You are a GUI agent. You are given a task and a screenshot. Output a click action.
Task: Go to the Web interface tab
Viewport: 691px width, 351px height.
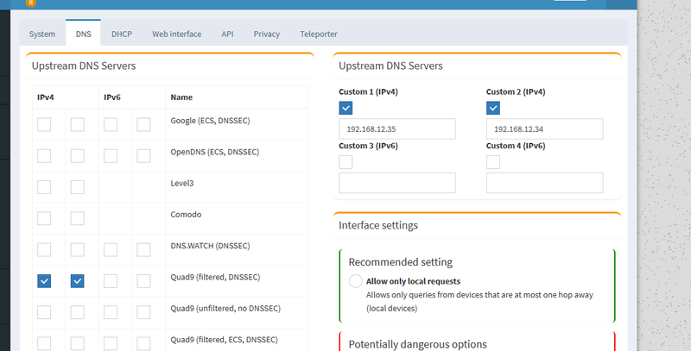(x=177, y=34)
